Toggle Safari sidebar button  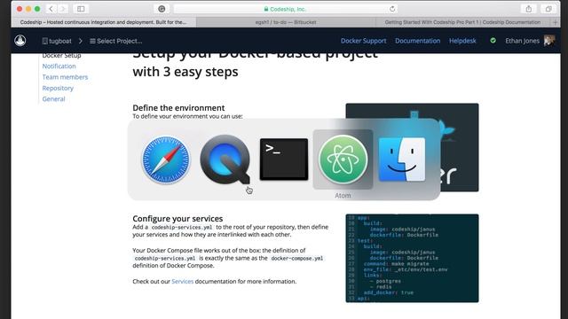tap(81, 9)
